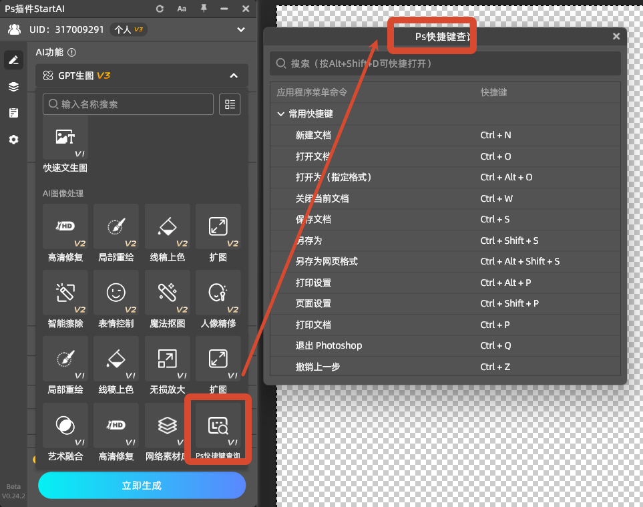643x507 pixels.
Task: Click the Aa font size icon
Action: 182,9
